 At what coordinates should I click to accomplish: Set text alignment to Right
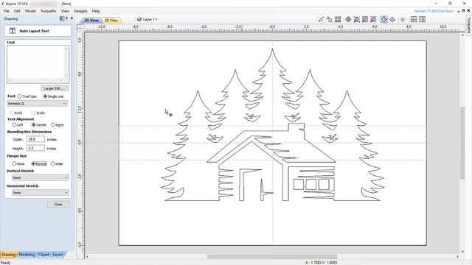[53, 124]
